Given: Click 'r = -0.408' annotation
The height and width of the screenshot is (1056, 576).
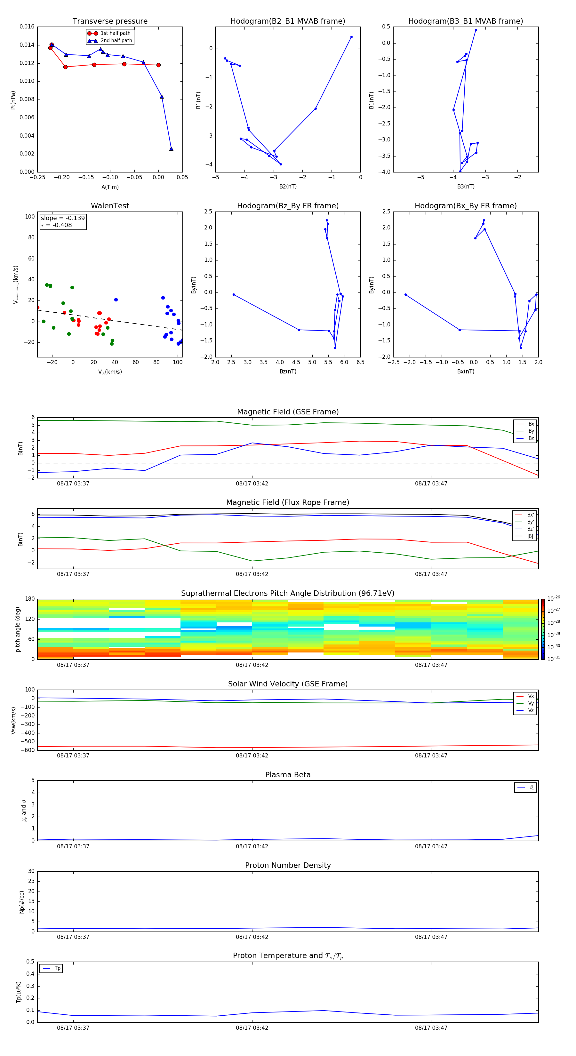Looking at the screenshot, I should [57, 225].
